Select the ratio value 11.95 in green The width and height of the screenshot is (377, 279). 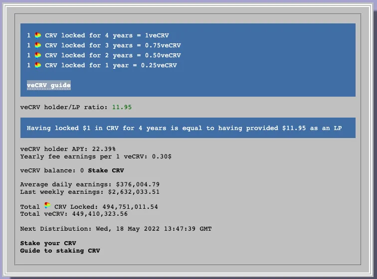tap(122, 107)
